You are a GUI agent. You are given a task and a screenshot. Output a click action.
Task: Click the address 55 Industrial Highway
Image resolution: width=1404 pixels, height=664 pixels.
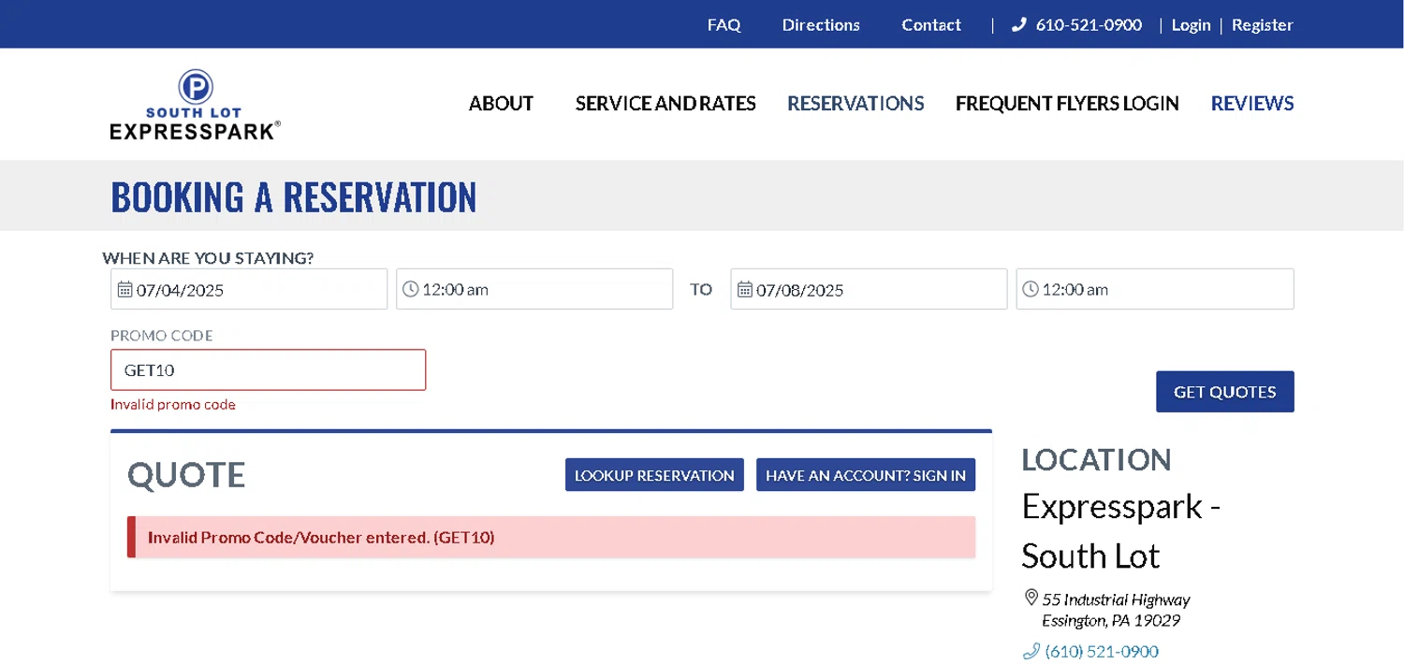coord(1116,599)
